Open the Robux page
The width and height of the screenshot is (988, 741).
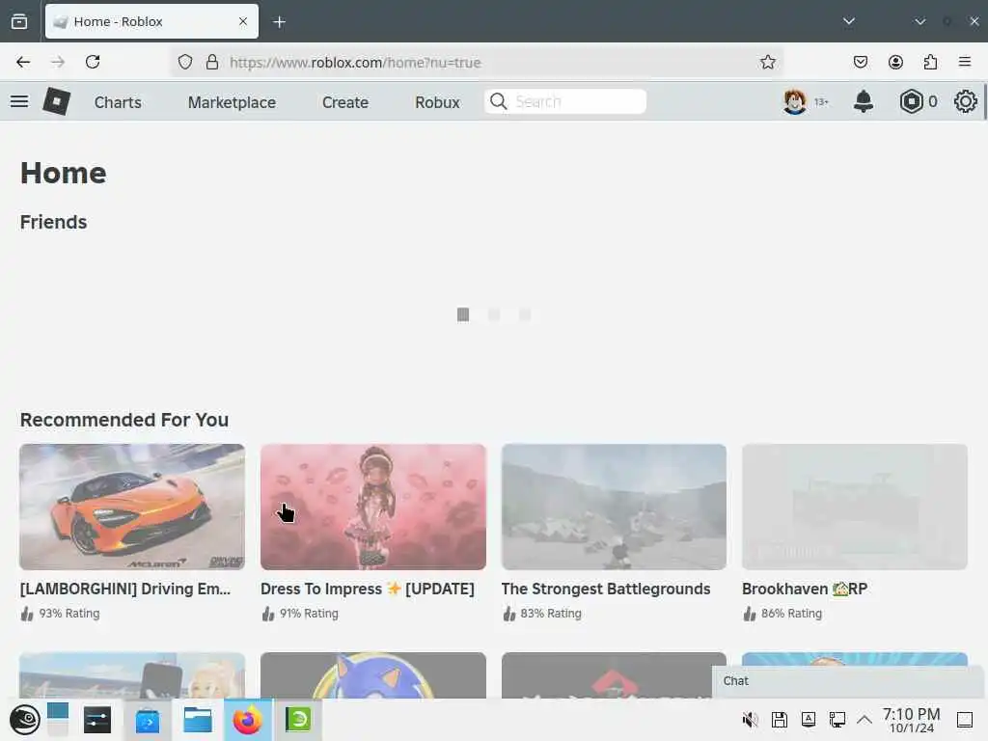437,102
